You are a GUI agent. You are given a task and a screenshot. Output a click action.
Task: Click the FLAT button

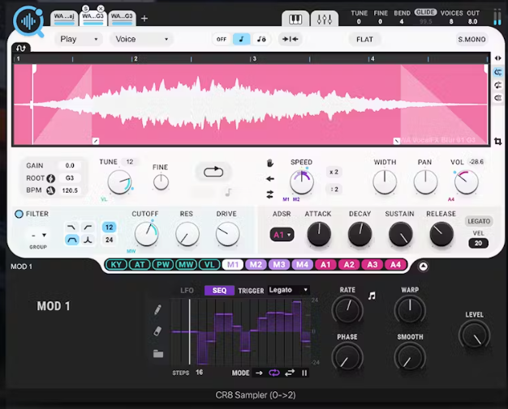tap(364, 40)
